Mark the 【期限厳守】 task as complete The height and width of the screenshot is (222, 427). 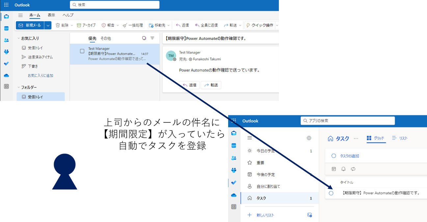point(331,193)
